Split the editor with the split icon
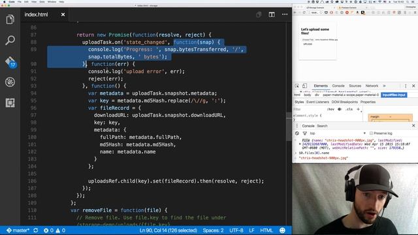The image size is (418, 235). [x=272, y=14]
